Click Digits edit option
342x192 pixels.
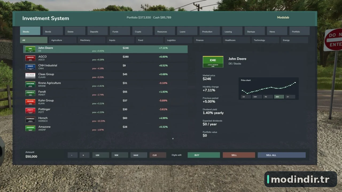(177, 155)
